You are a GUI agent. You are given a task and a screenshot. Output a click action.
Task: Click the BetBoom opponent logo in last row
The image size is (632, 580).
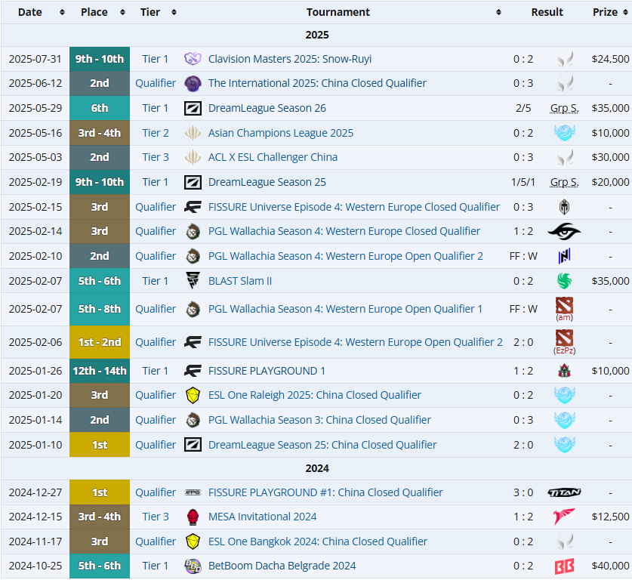pos(564,566)
